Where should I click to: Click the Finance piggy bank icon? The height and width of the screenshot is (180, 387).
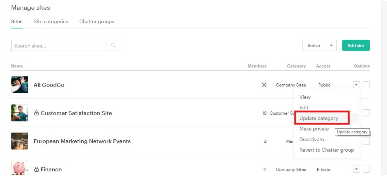(20, 168)
